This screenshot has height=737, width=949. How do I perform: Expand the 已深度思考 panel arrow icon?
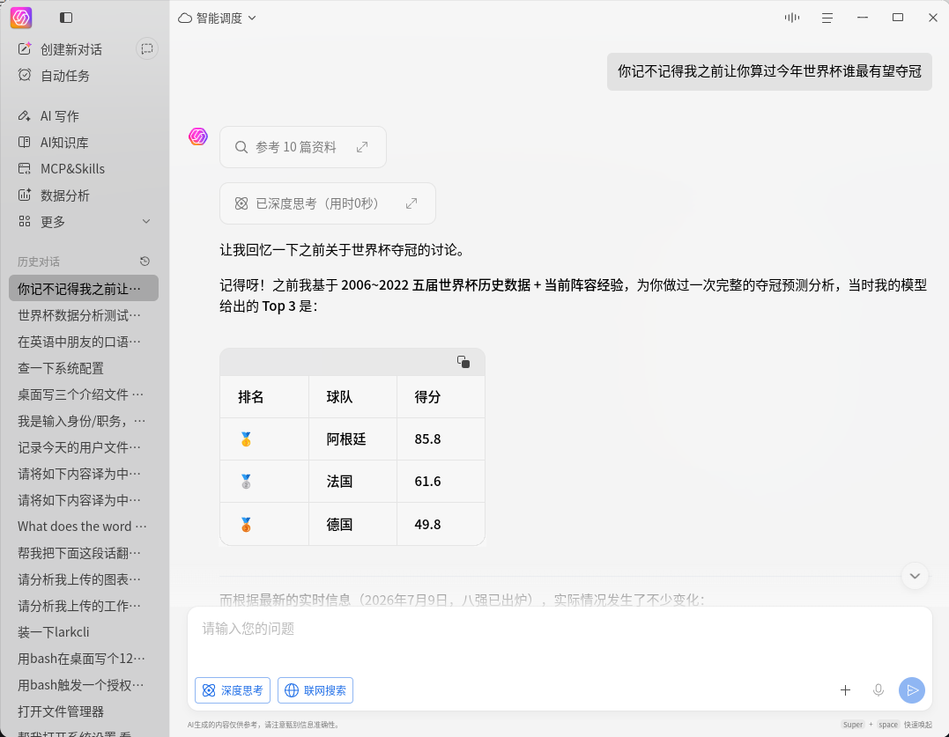coord(411,203)
